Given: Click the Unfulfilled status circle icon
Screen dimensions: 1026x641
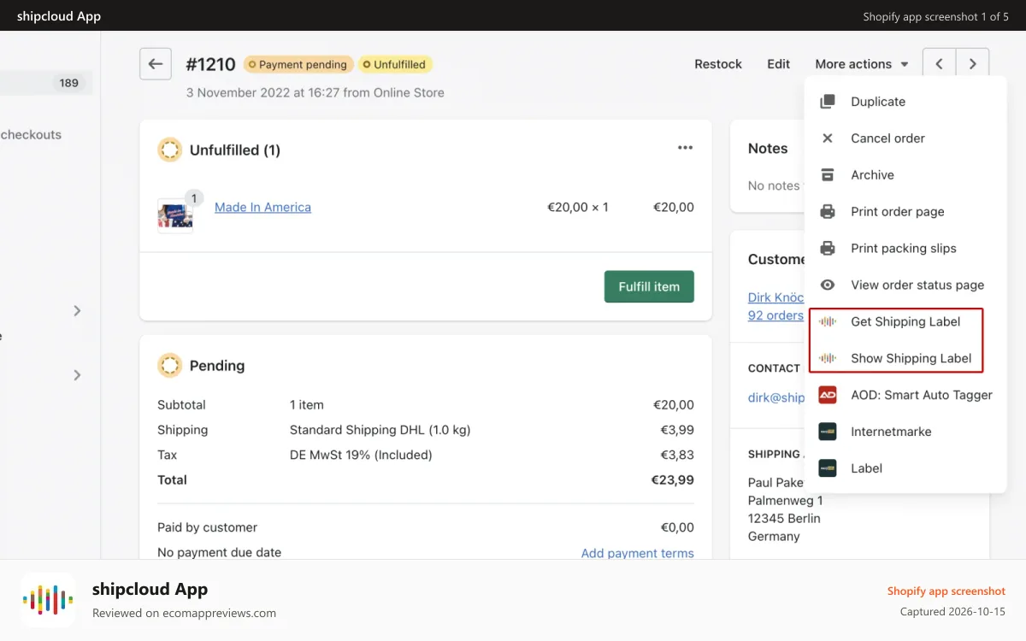Looking at the screenshot, I should pos(170,150).
